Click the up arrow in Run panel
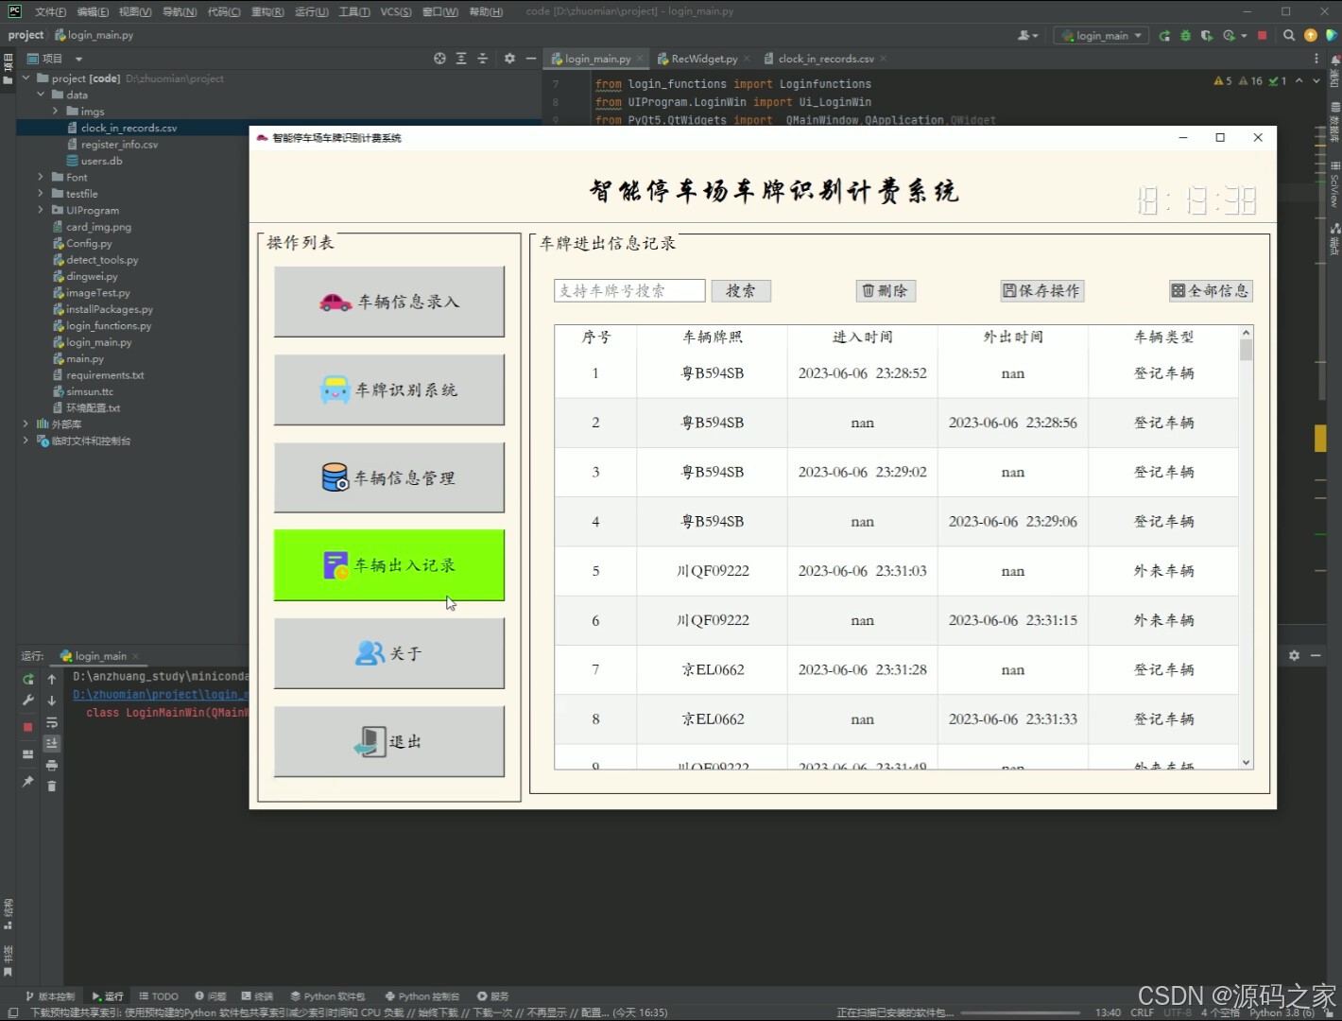Viewport: 1342px width, 1021px height. pyautogui.click(x=52, y=679)
